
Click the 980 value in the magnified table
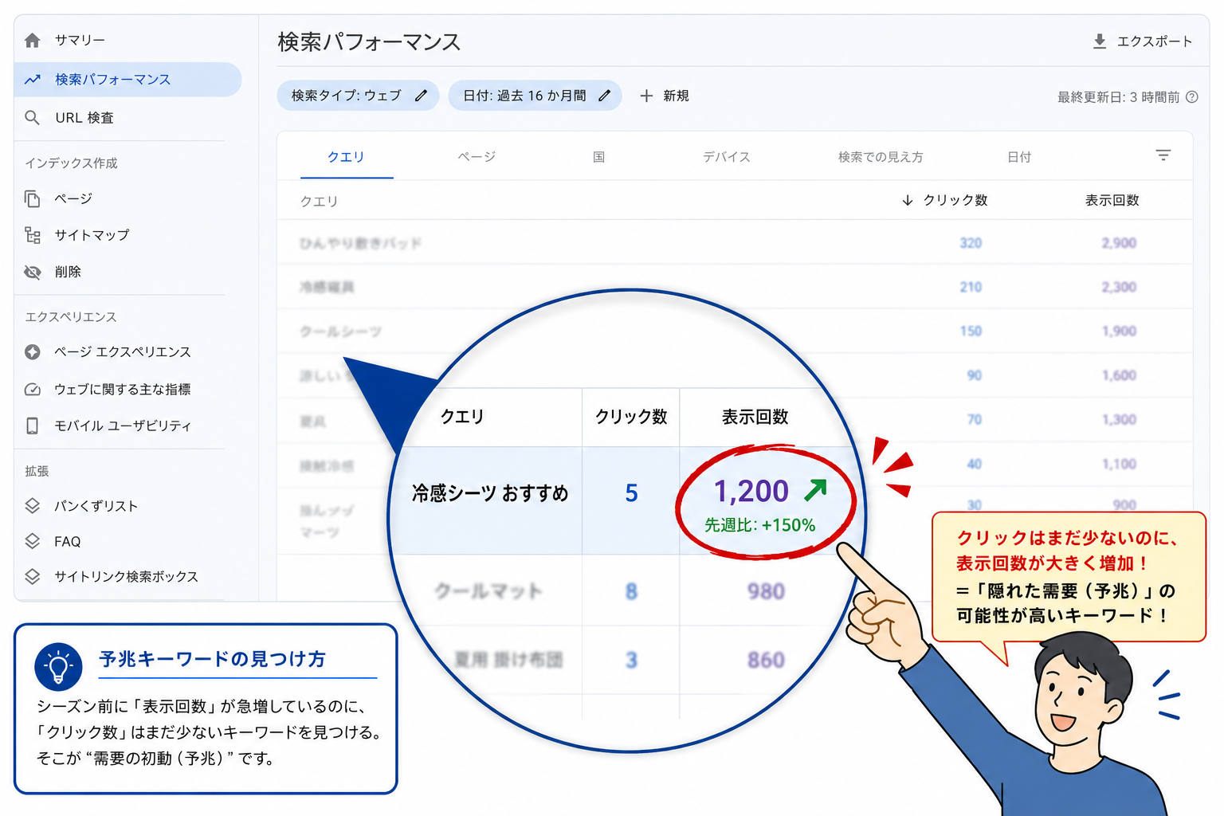pos(766,591)
